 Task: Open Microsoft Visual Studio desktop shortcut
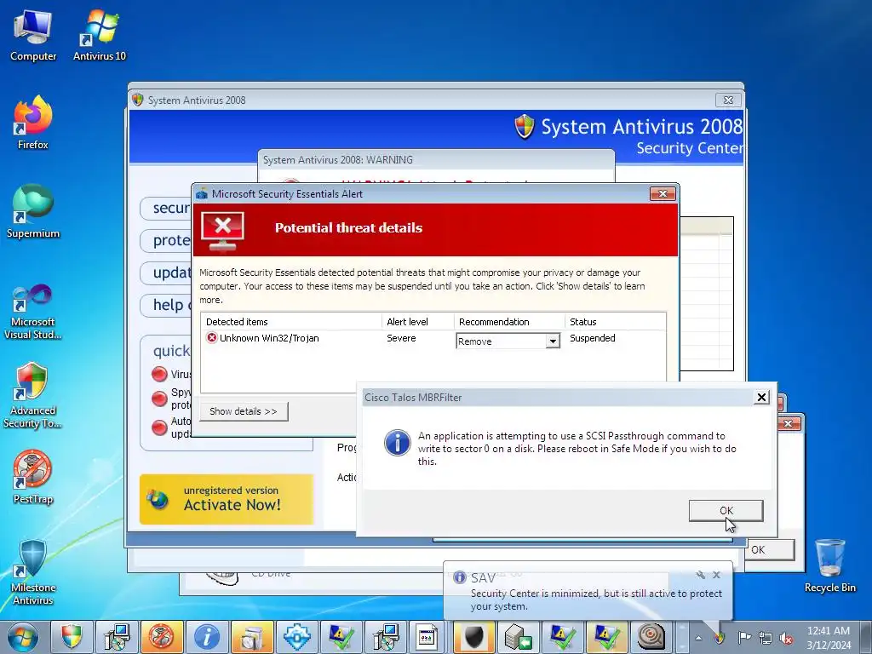[33, 313]
